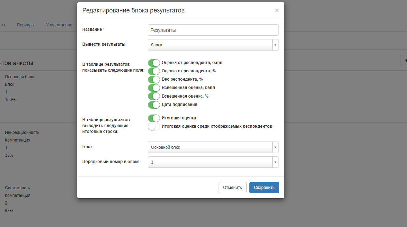
Task: Open the Порядковый номер в блоке dropdown
Action: pyautogui.click(x=213, y=162)
